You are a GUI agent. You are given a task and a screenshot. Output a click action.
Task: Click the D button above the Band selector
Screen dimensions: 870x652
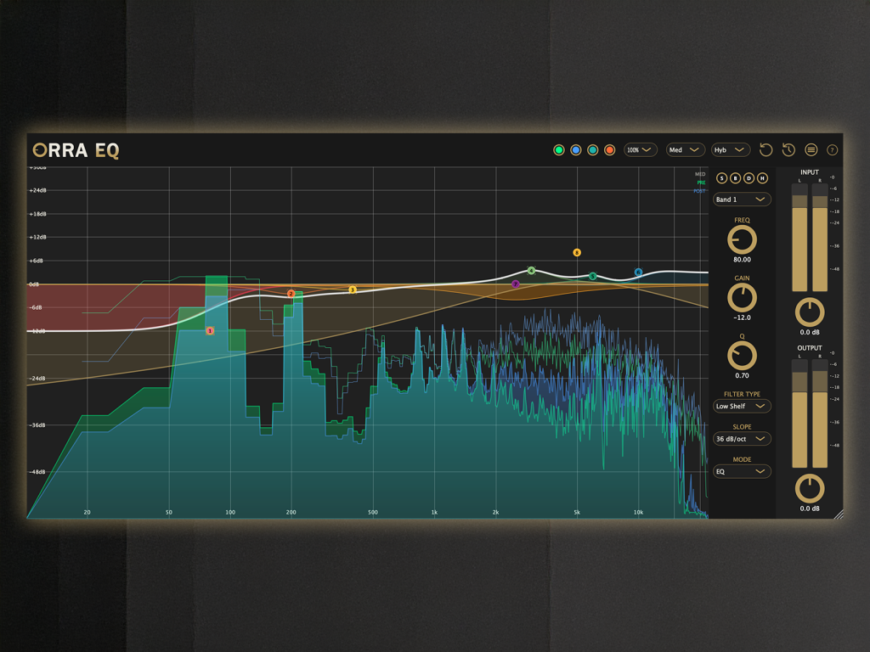749,177
